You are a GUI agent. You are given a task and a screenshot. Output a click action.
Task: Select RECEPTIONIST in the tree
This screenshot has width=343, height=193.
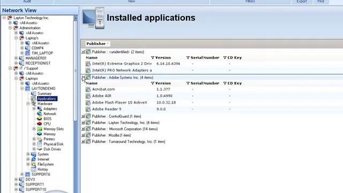pos(38,63)
